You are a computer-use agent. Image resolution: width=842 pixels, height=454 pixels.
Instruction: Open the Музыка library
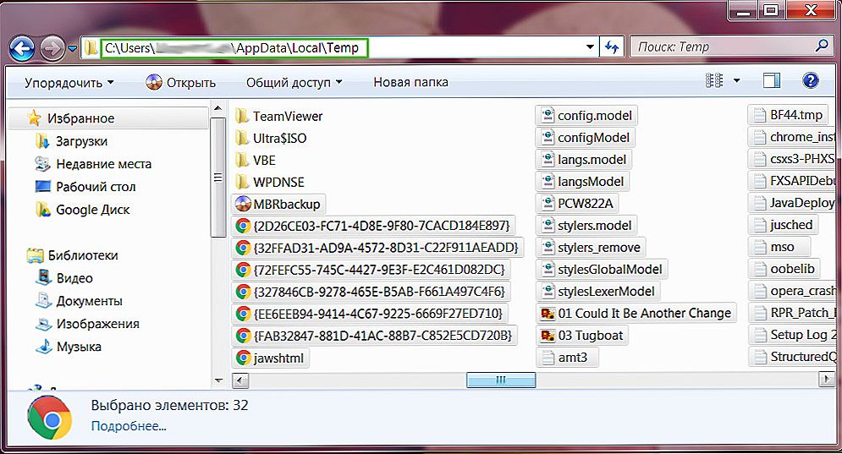[69, 347]
